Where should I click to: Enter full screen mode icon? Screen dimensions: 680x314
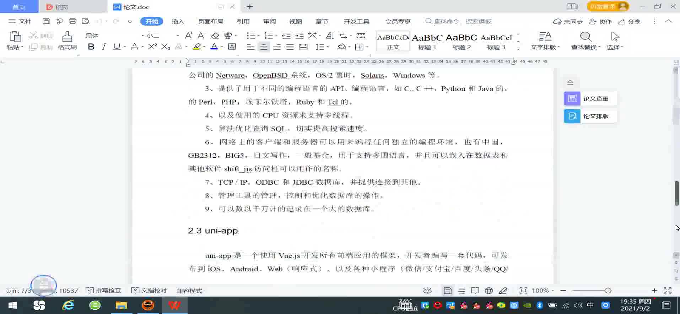[x=668, y=291]
